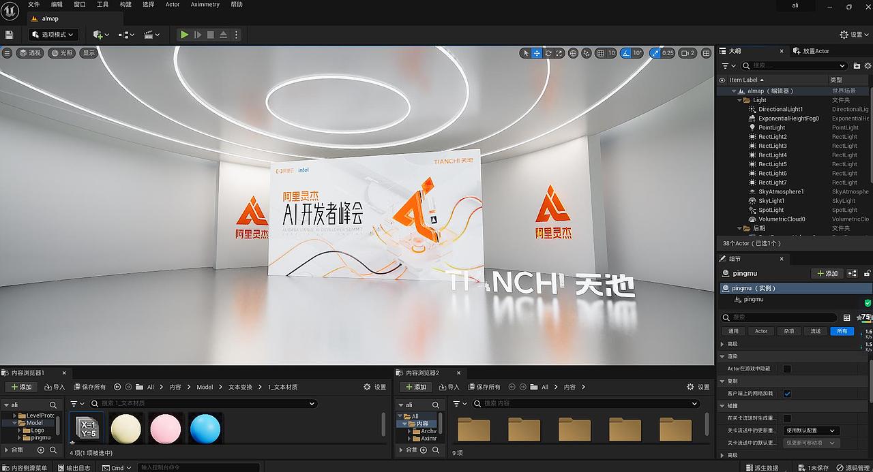Activate the translate move tool
Image resolution: width=873 pixels, height=472 pixels.
point(537,52)
